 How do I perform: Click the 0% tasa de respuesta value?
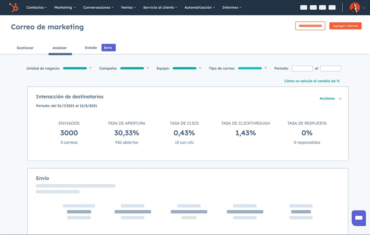[307, 133]
